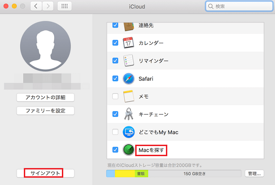Click the Keychain keys icon
The height and width of the screenshot is (185, 275).
128,114
